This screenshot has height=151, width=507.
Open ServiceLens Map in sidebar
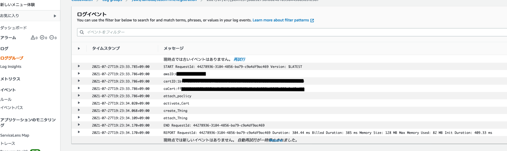click(x=15, y=135)
